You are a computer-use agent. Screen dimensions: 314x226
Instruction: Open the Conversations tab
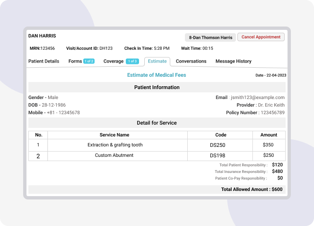coord(191,61)
